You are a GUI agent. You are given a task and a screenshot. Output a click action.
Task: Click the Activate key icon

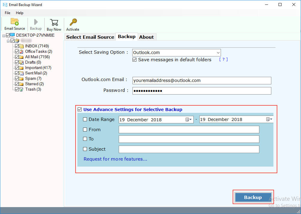tap(73, 22)
